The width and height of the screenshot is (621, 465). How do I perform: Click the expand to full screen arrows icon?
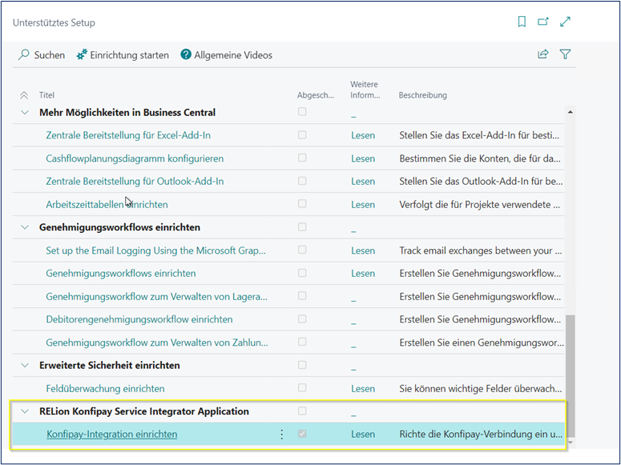[x=565, y=22]
